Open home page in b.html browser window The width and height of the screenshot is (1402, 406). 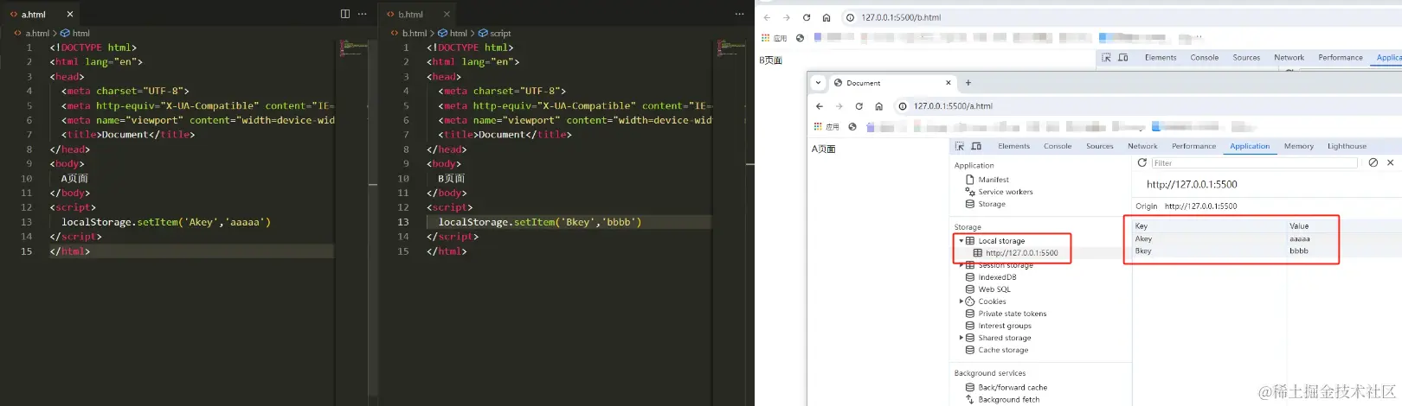pos(826,17)
